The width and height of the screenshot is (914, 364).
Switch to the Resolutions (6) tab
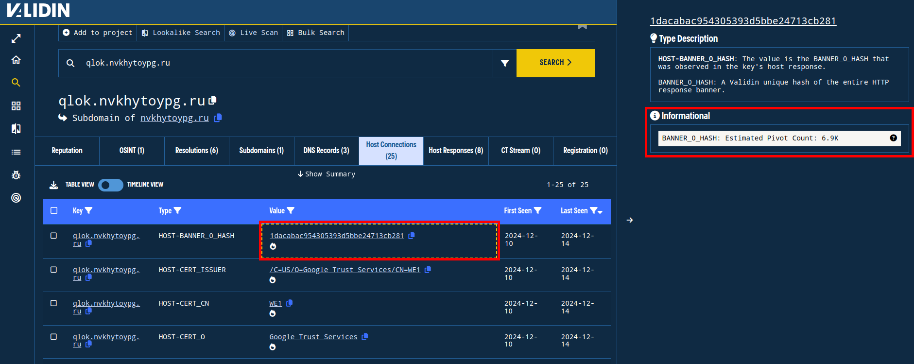[x=197, y=151]
